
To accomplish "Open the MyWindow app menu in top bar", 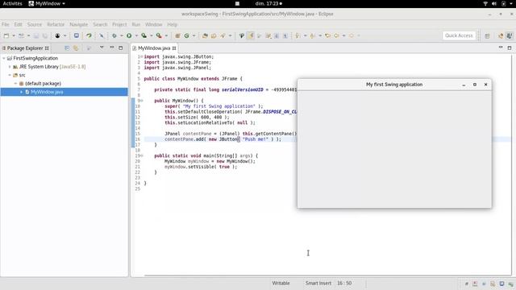I will pos(47,3).
